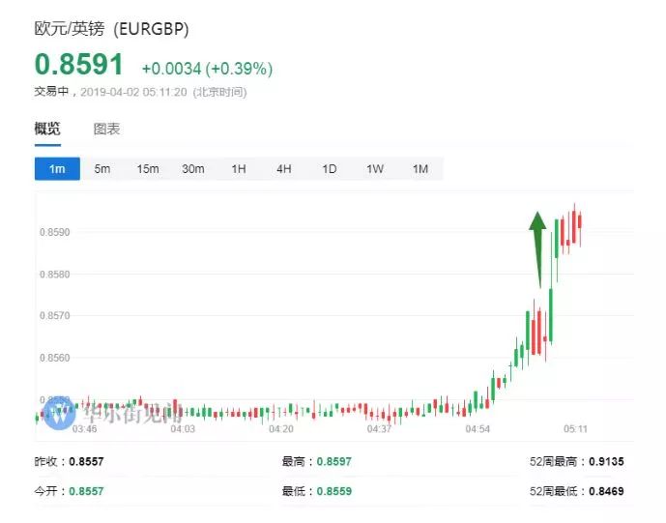The image size is (666, 523).
Task: Click the 04:54 time axis label
Action: pos(478,429)
